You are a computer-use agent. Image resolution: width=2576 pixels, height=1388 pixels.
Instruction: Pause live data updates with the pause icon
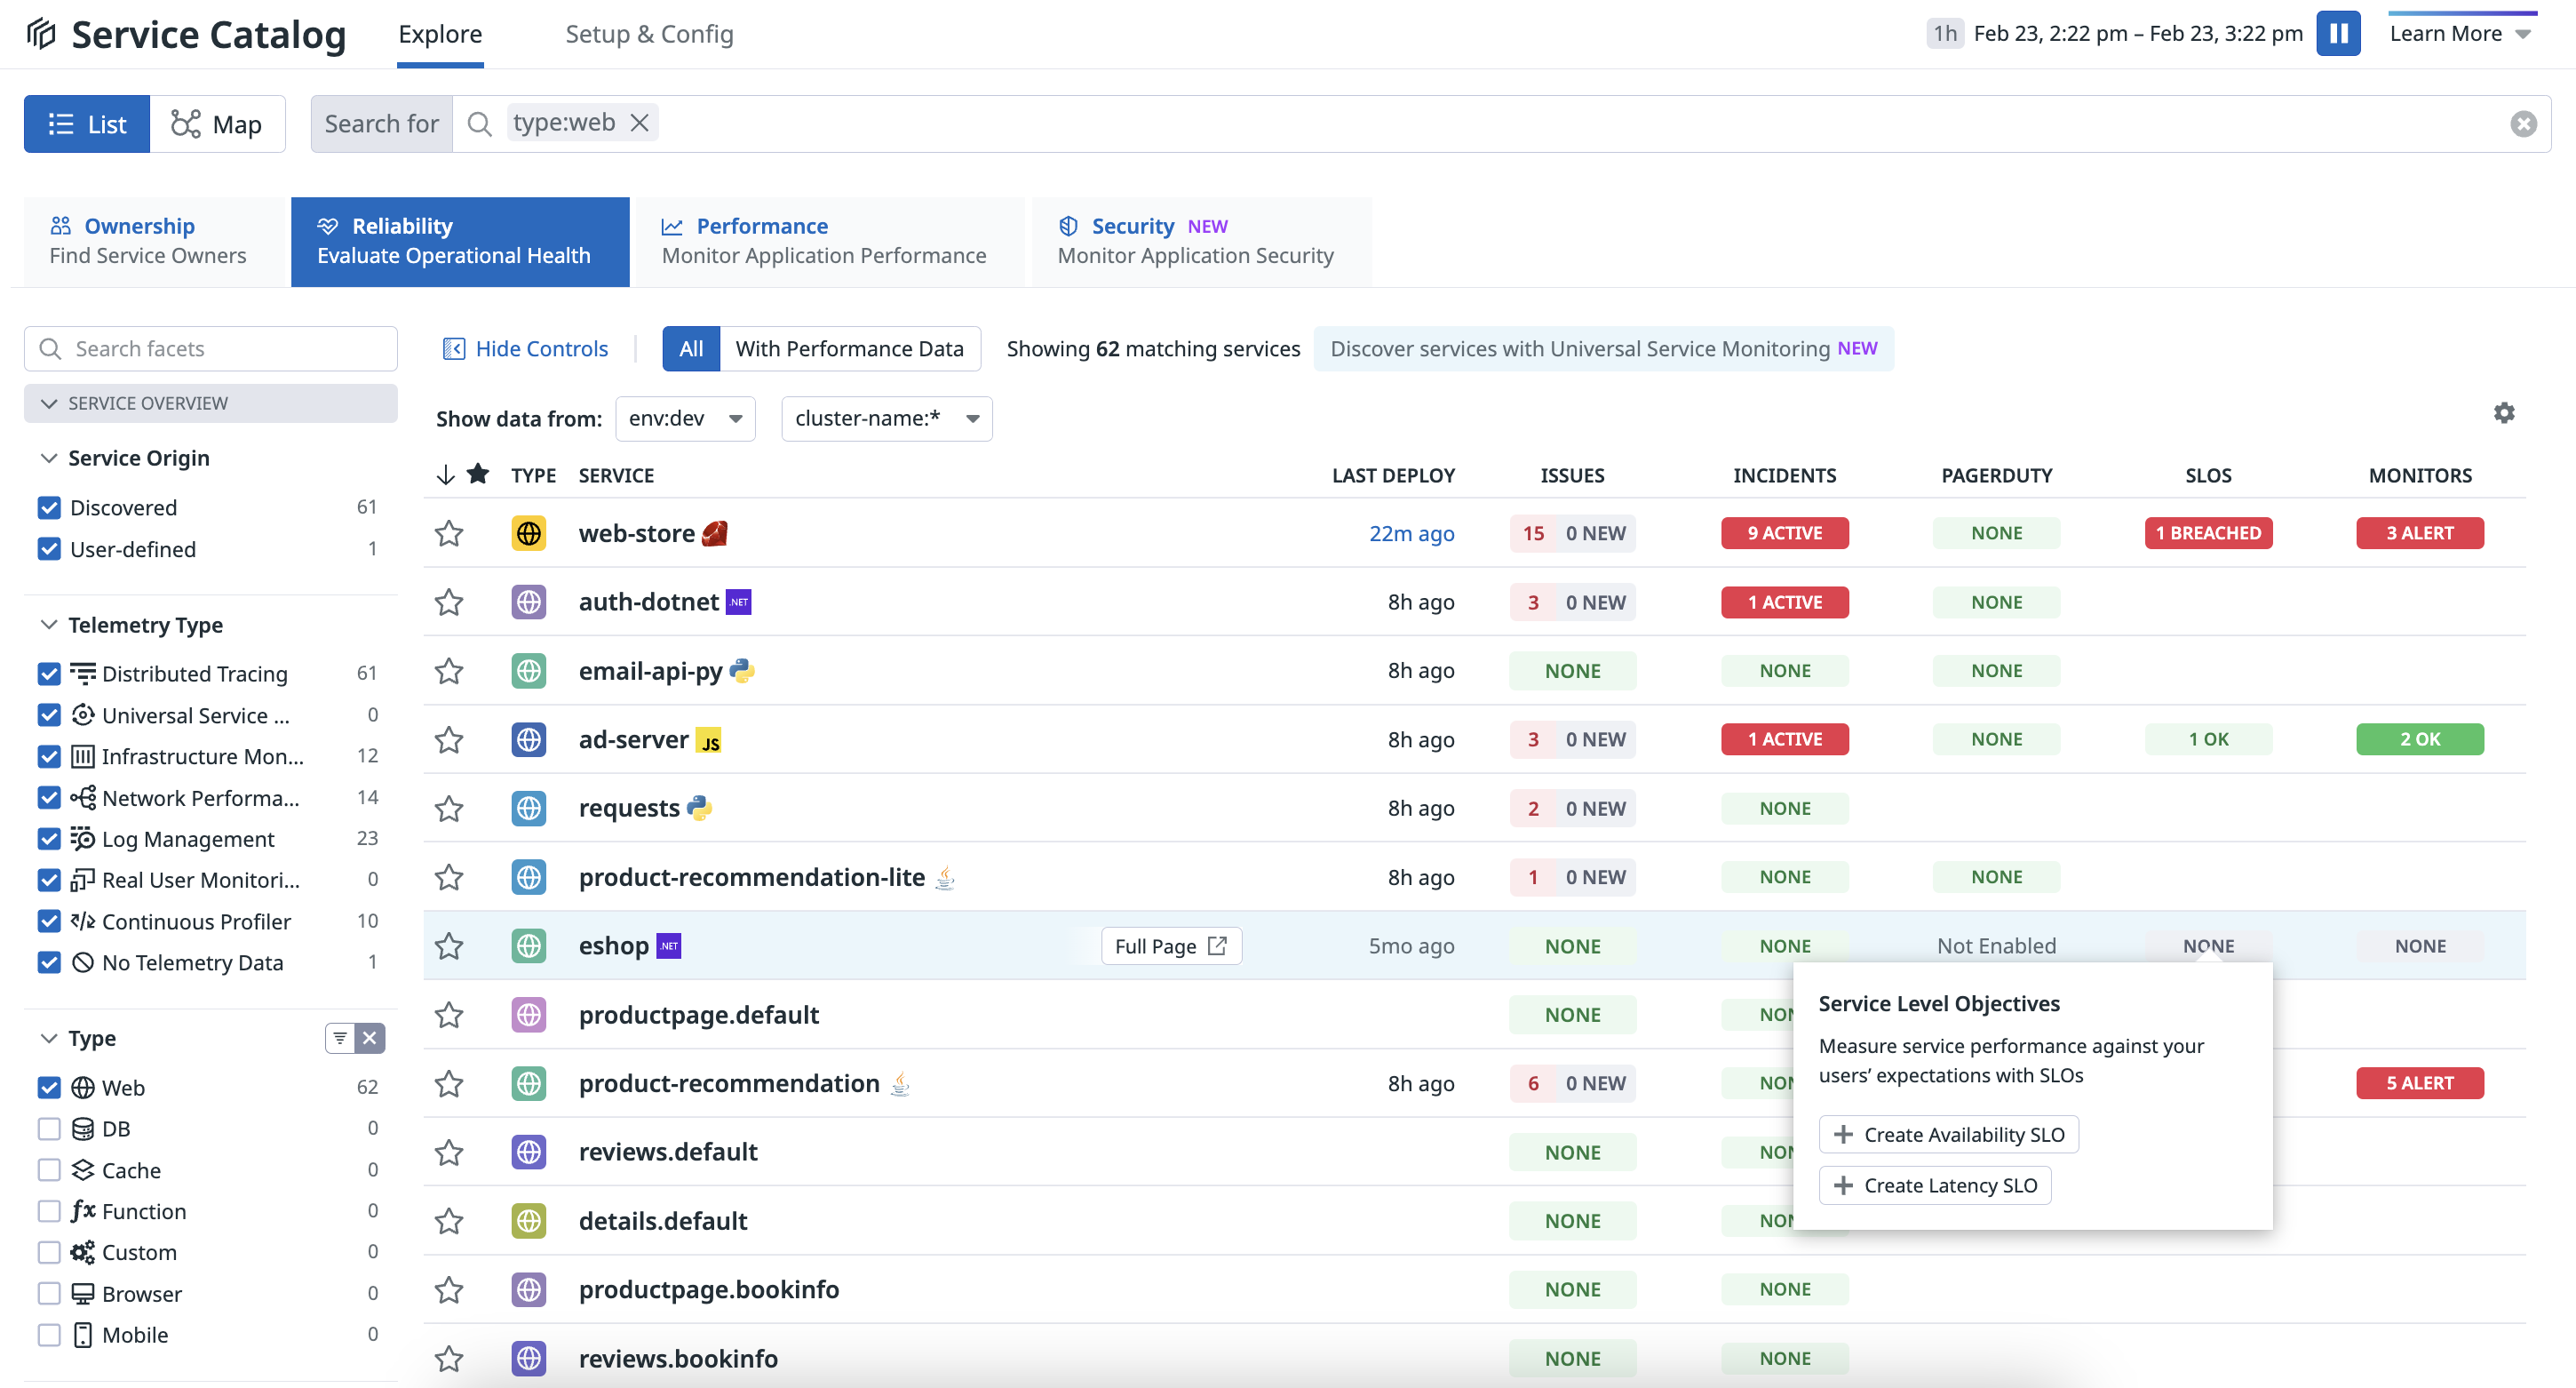point(2339,33)
